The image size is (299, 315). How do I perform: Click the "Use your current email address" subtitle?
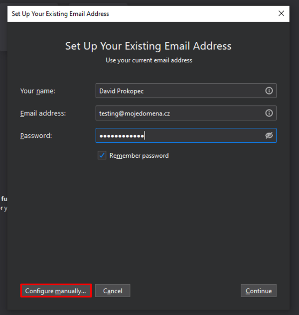point(149,60)
